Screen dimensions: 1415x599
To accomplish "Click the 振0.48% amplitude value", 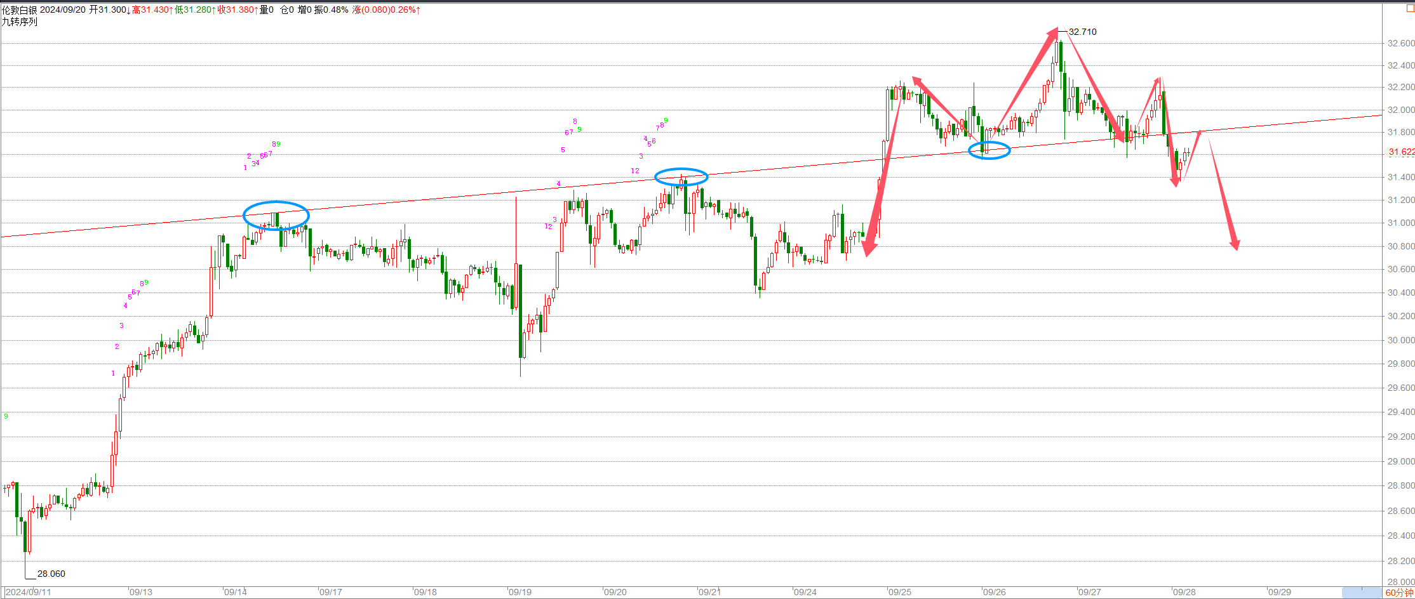I will [x=331, y=10].
